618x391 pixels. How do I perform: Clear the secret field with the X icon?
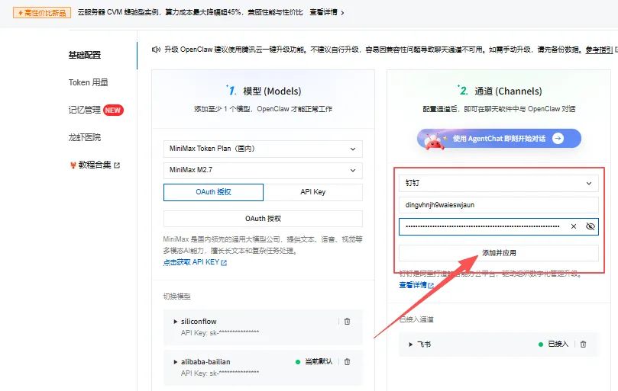(x=574, y=226)
